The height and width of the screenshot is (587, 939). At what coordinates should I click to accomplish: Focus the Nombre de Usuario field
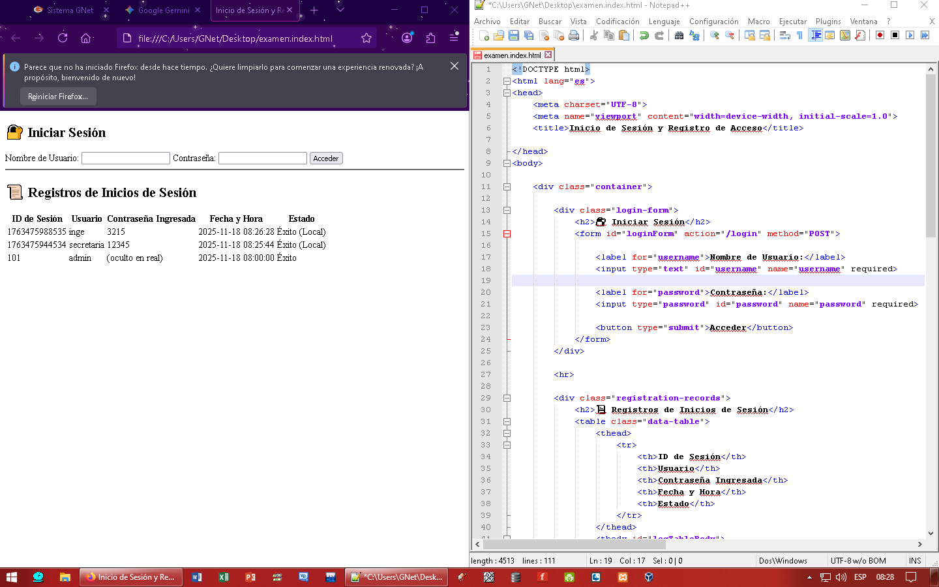(125, 158)
